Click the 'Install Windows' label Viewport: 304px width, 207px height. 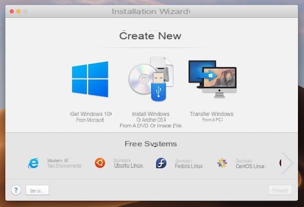(x=151, y=114)
